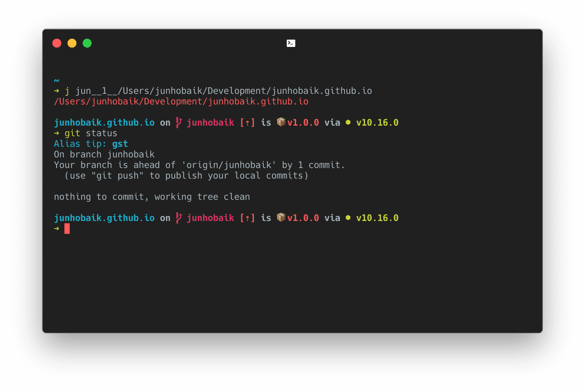Screen dimensions: 585x389
Task: Click the branch icon in the lower prompt
Action: coord(178,218)
